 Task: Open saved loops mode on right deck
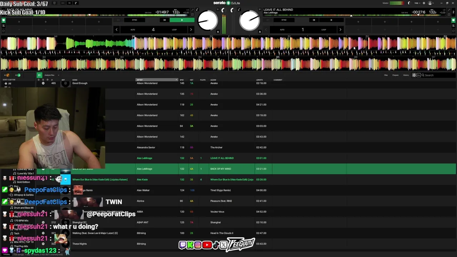tap(453, 26)
